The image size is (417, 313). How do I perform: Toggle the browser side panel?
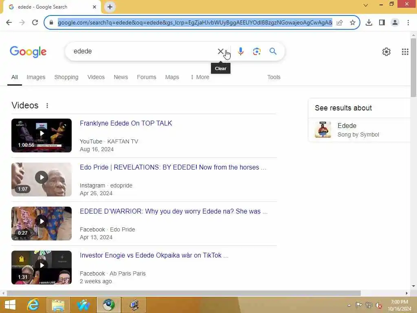tap(382, 22)
